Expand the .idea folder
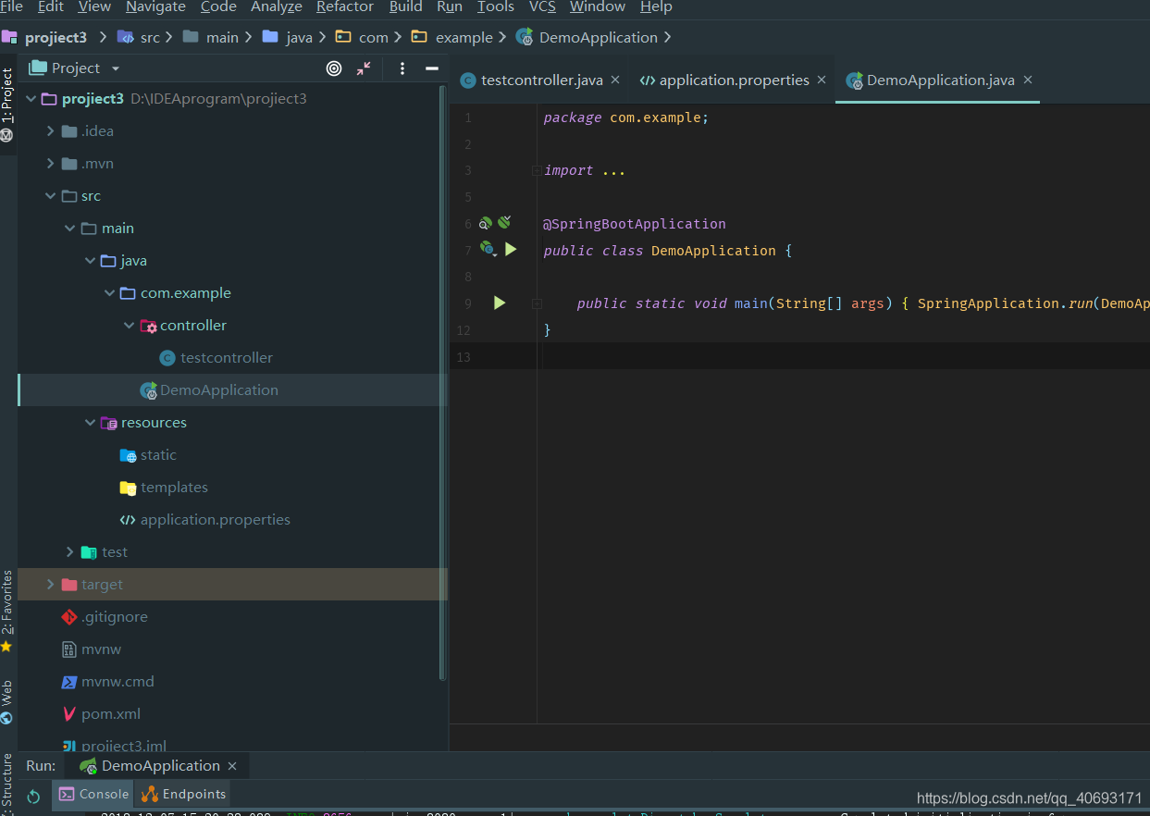The width and height of the screenshot is (1150, 816). click(x=51, y=131)
